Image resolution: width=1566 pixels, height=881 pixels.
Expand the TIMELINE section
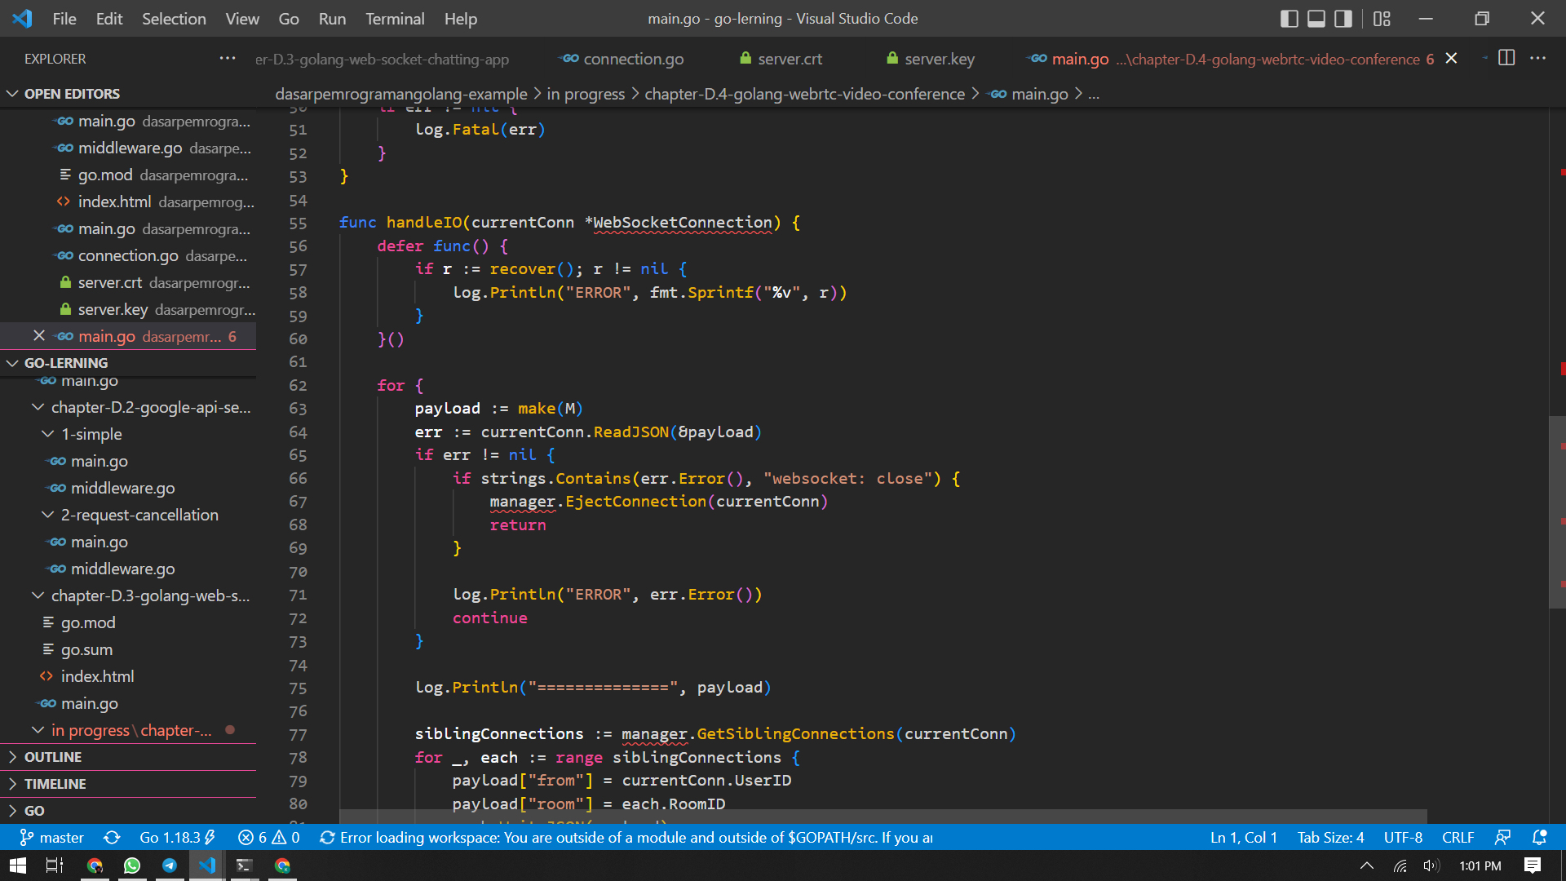click(x=55, y=784)
